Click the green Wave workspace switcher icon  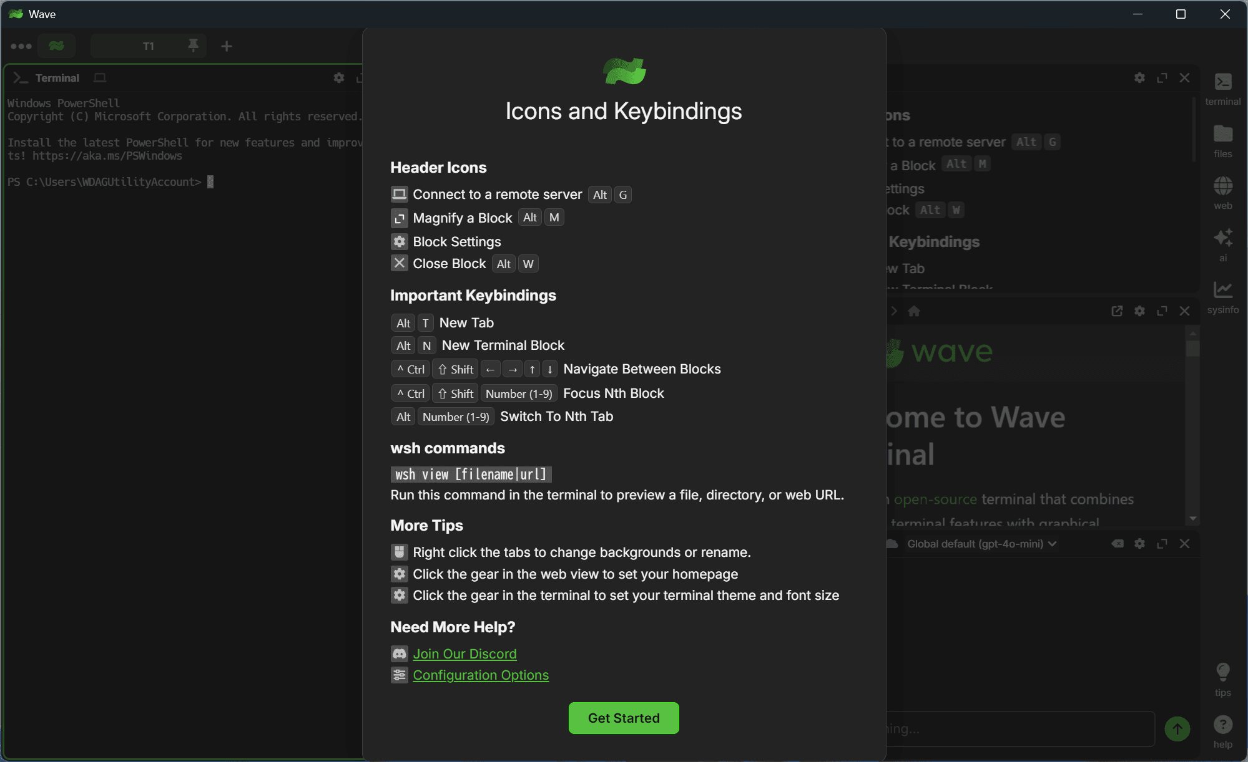(x=56, y=46)
